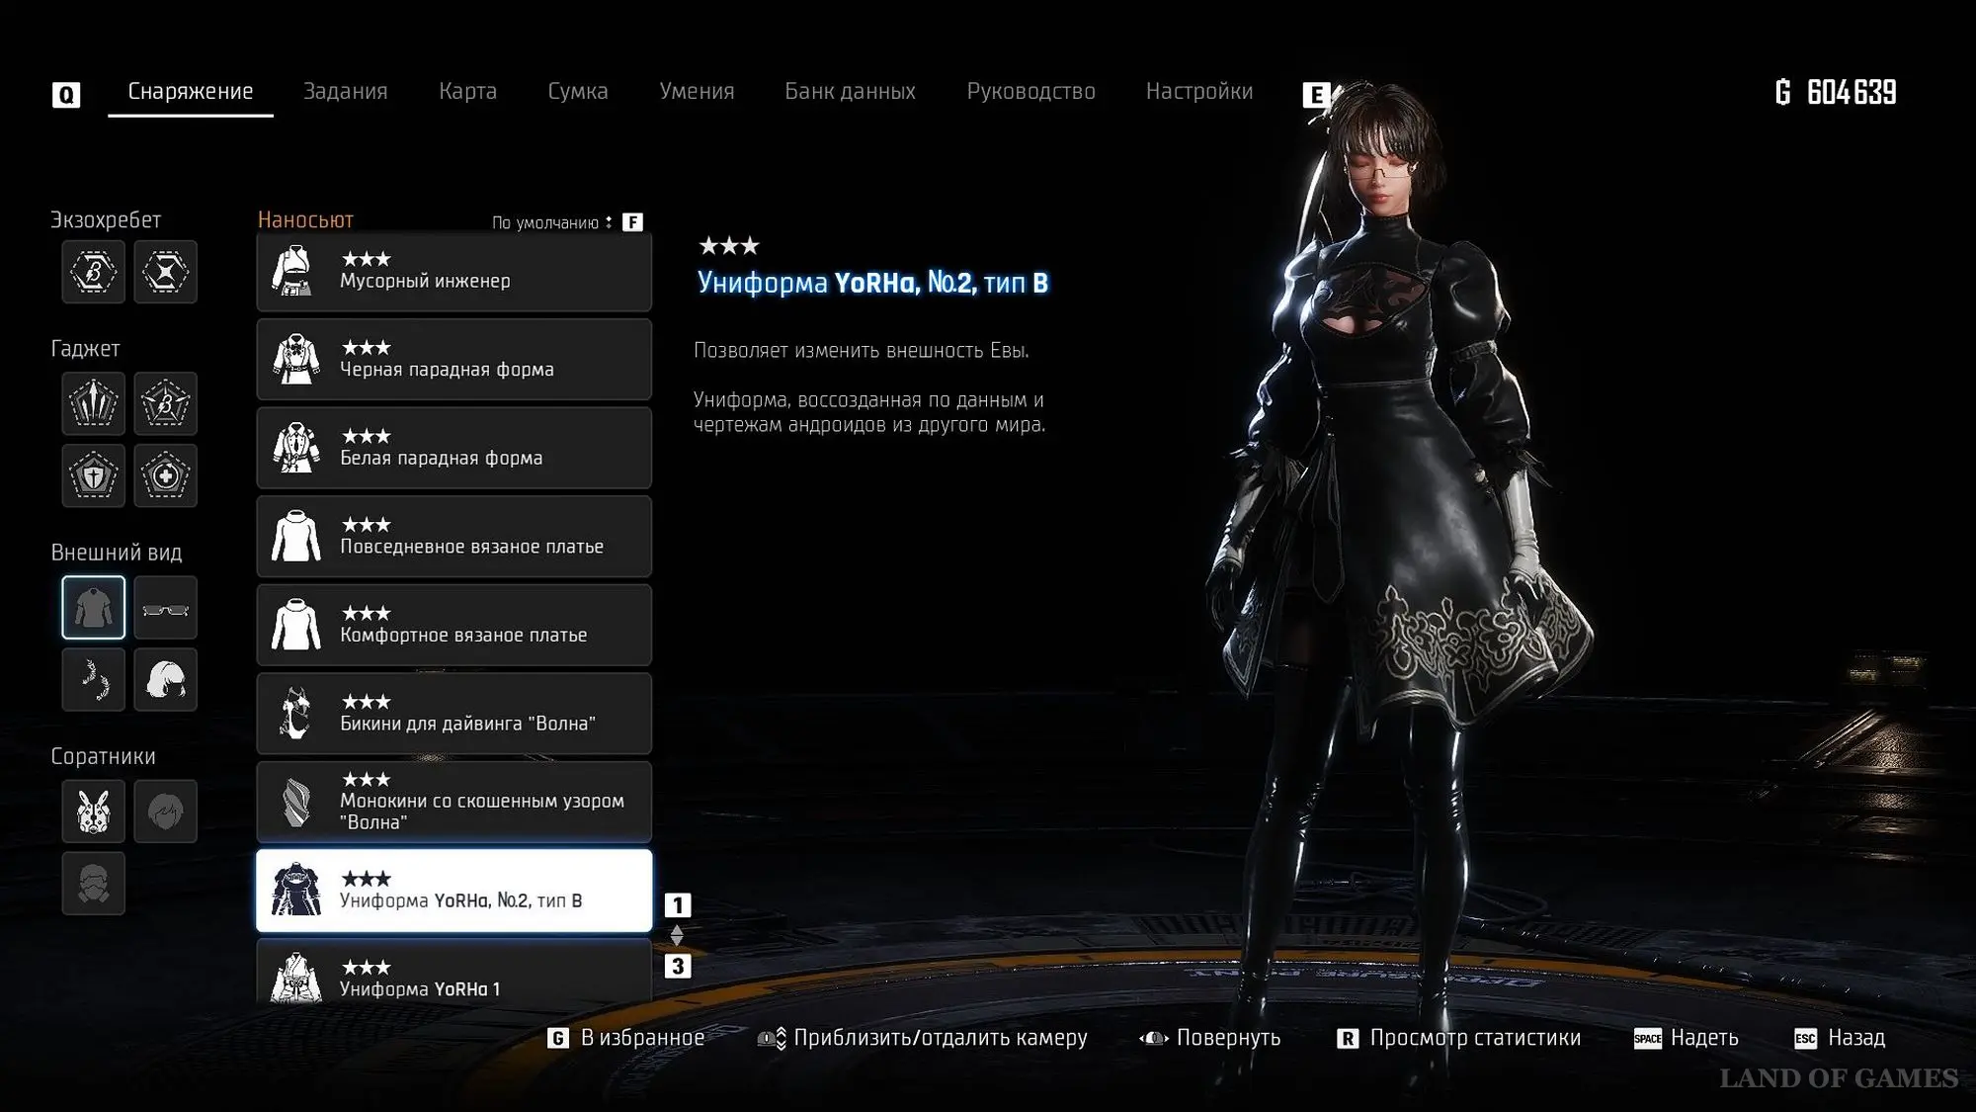Select the second Экзохребет slot icon
This screenshot has height=1112, width=1976.
[x=165, y=272]
